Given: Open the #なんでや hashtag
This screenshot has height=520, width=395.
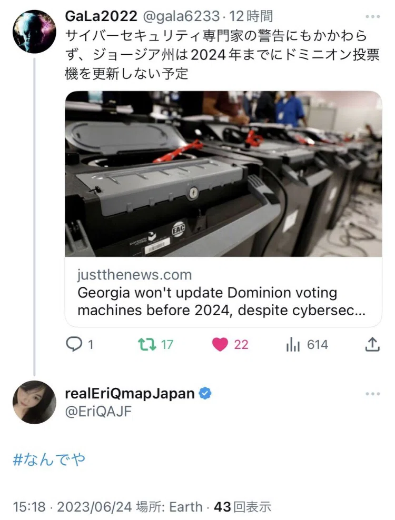Looking at the screenshot, I should coord(49,459).
